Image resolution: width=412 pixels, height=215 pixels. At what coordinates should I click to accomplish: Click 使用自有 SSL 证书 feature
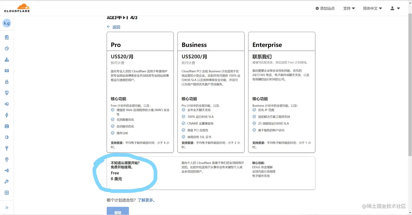[x=199, y=137]
